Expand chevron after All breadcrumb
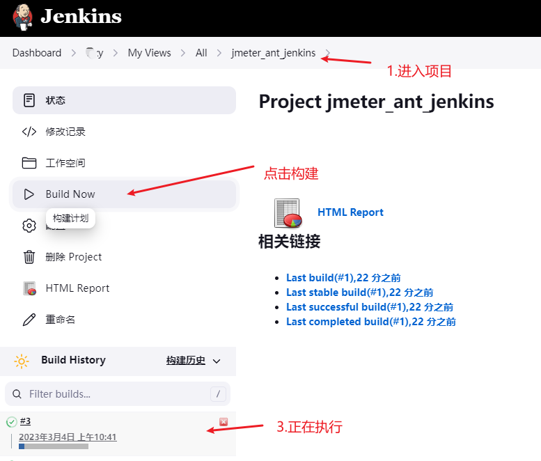Viewport: 541px width, 461px height. click(219, 53)
